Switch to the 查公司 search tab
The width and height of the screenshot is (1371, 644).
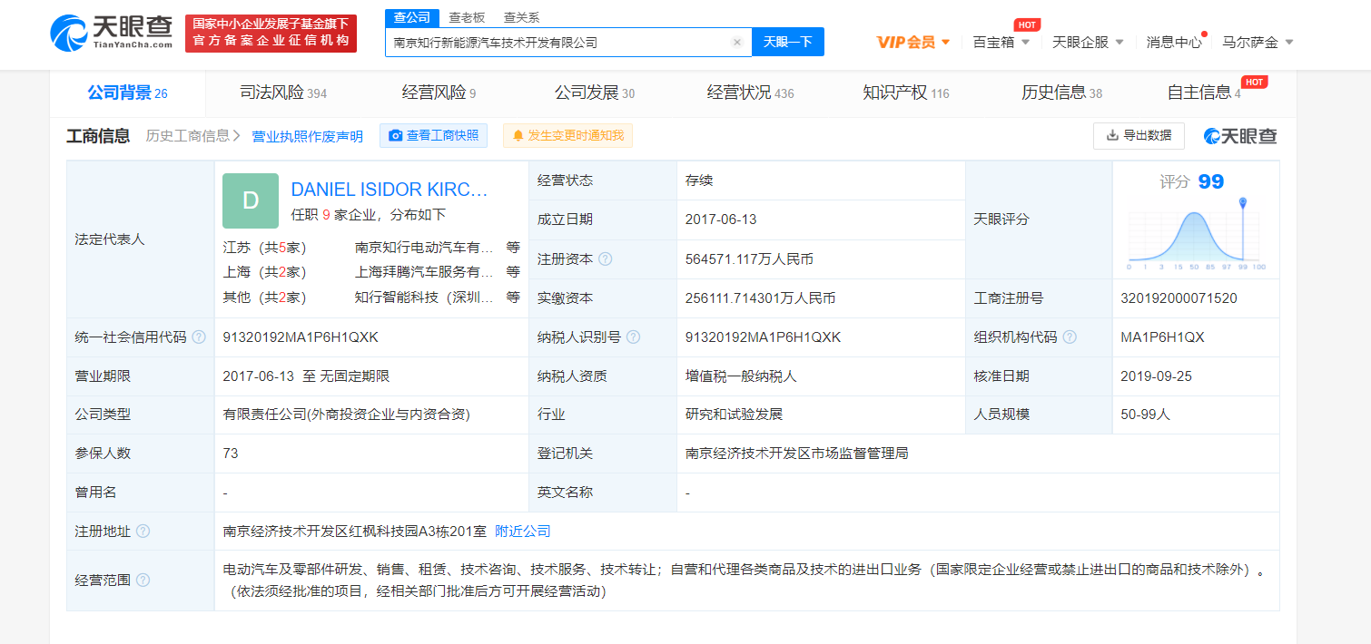[412, 17]
